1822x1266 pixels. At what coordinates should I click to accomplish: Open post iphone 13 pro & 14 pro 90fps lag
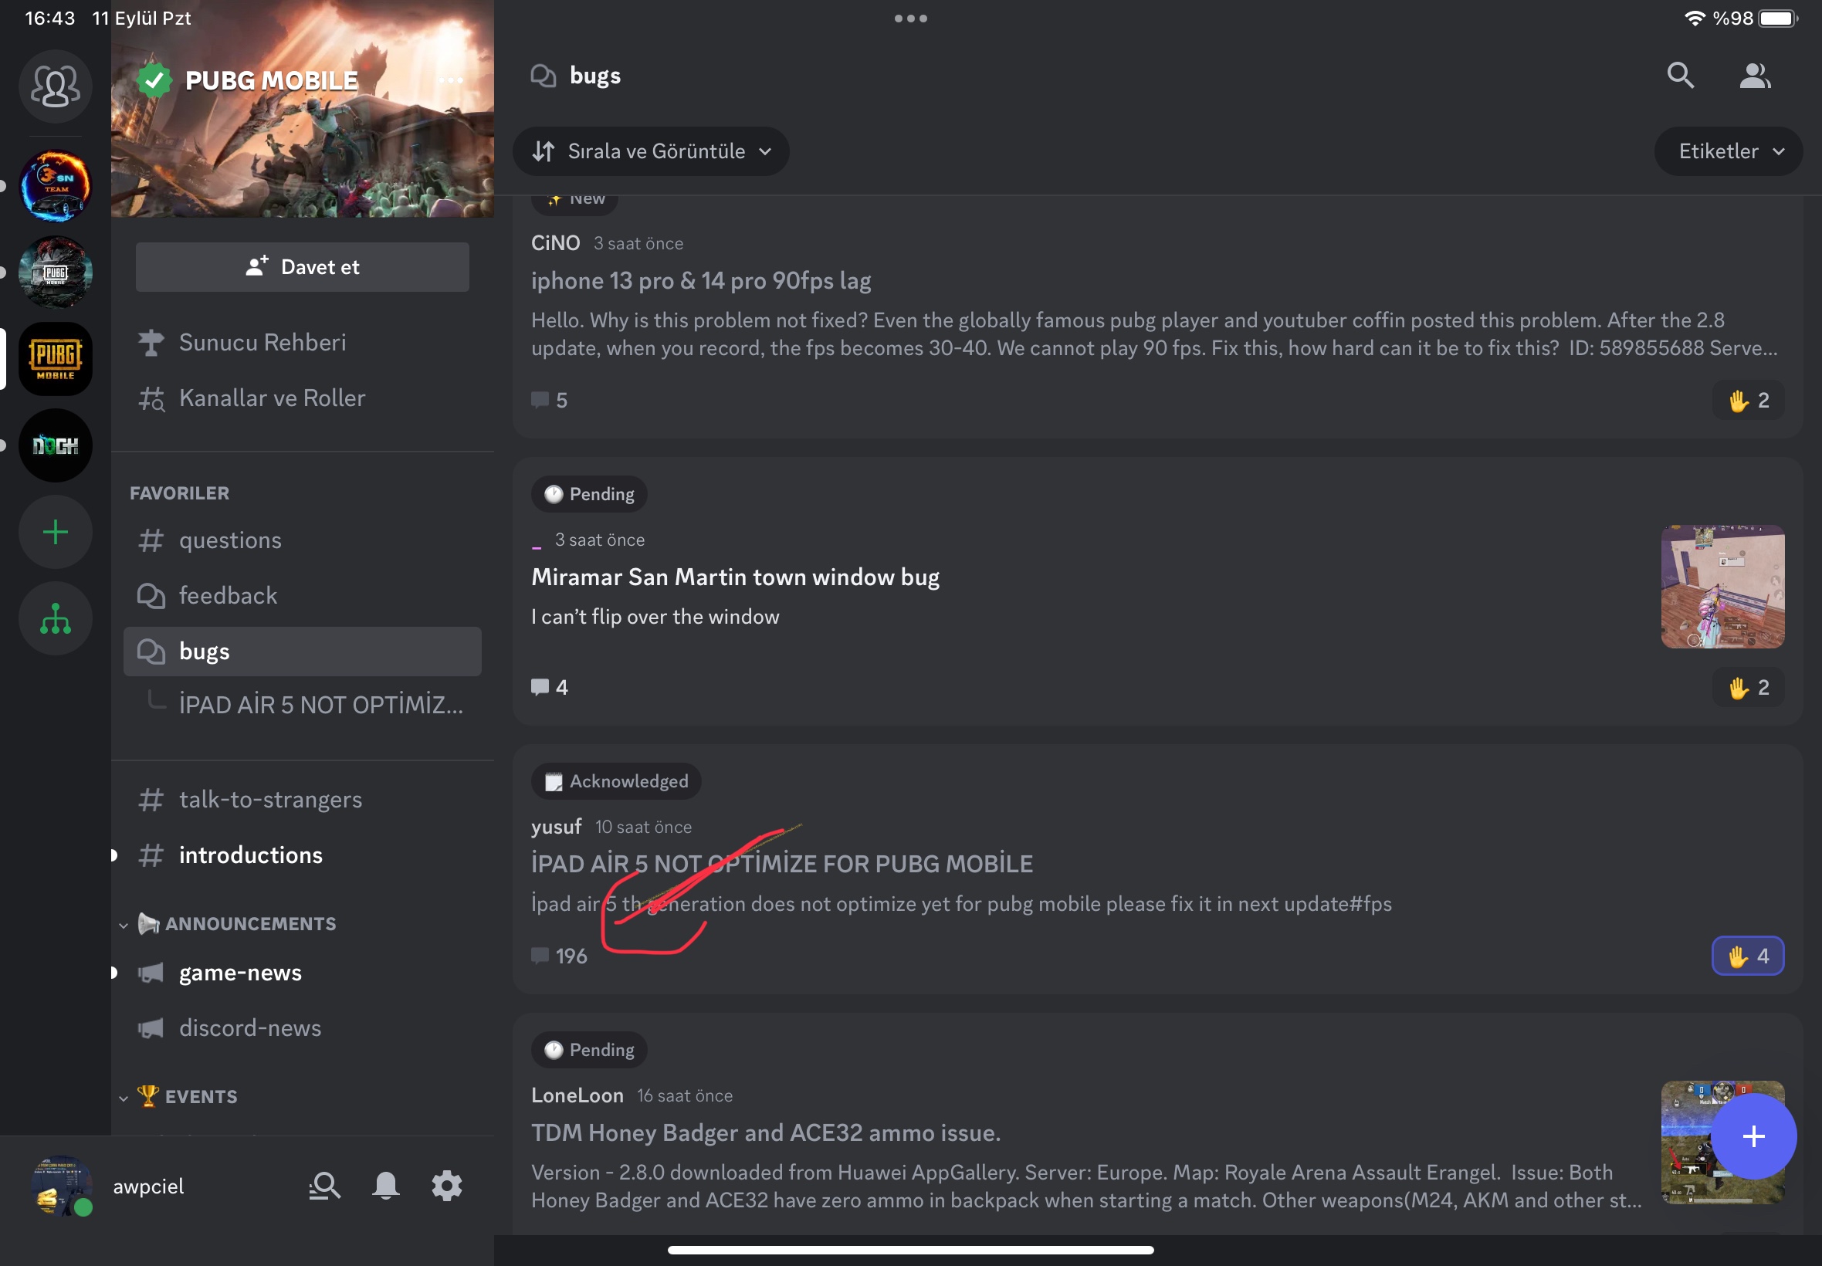pyautogui.click(x=701, y=281)
